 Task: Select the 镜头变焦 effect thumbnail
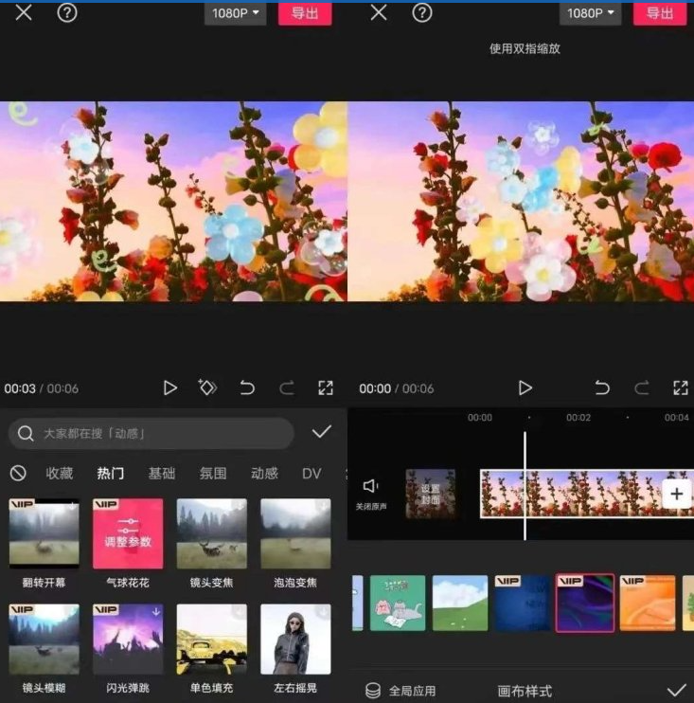pyautogui.click(x=211, y=533)
